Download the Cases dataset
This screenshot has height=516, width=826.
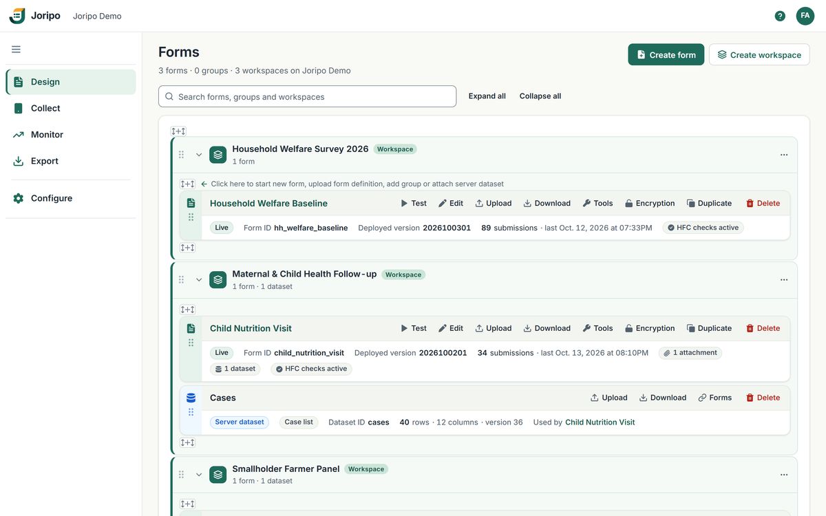click(x=663, y=398)
